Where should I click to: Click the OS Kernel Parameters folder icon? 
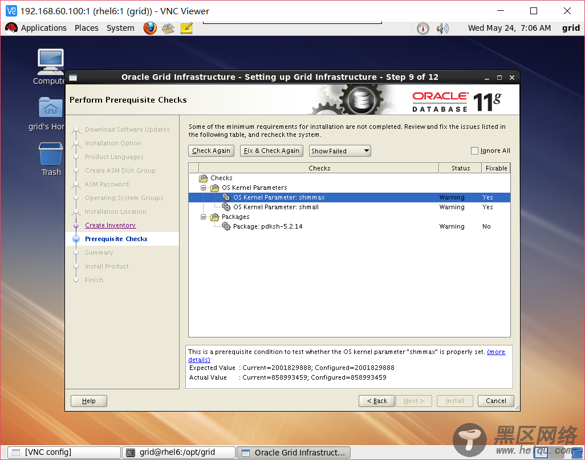click(x=215, y=188)
